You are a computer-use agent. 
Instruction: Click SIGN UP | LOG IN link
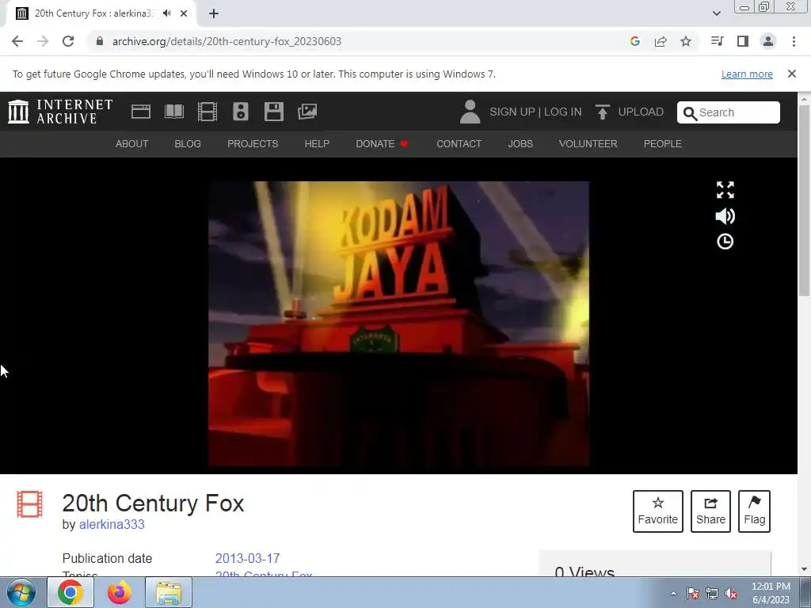(535, 112)
